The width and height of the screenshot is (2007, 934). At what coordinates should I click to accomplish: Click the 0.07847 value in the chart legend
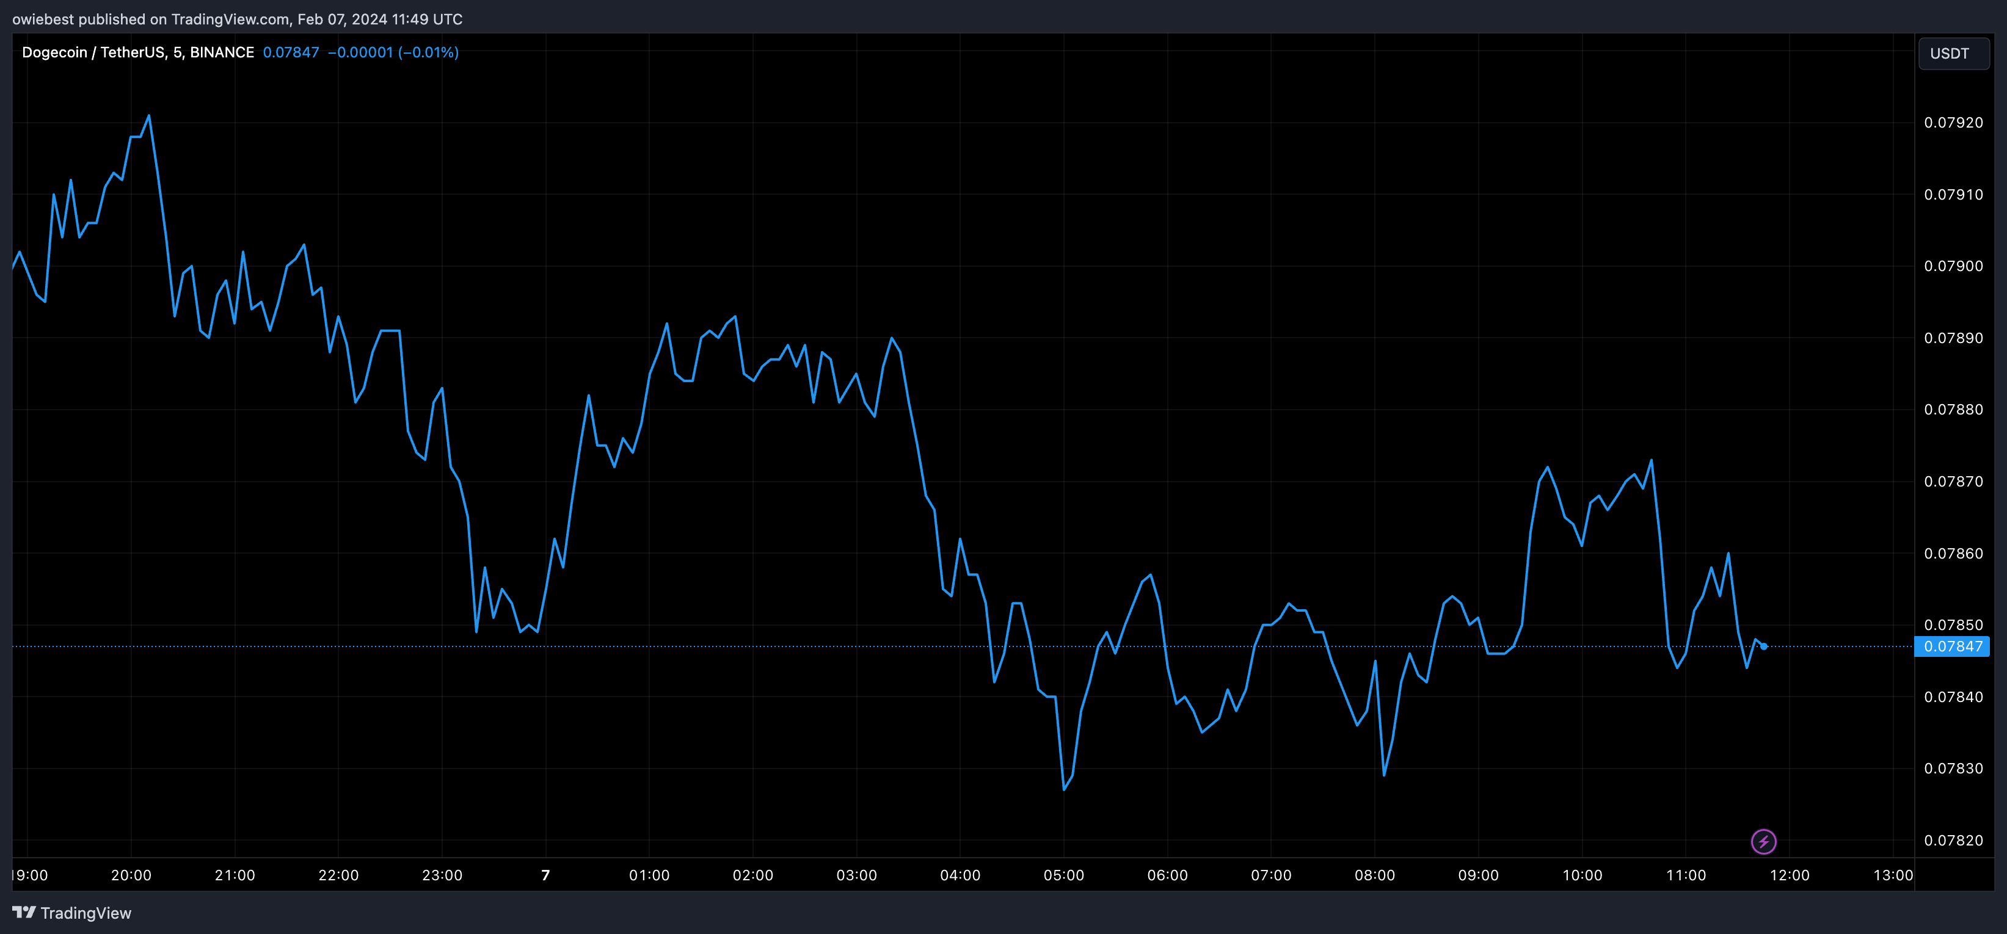tap(291, 52)
